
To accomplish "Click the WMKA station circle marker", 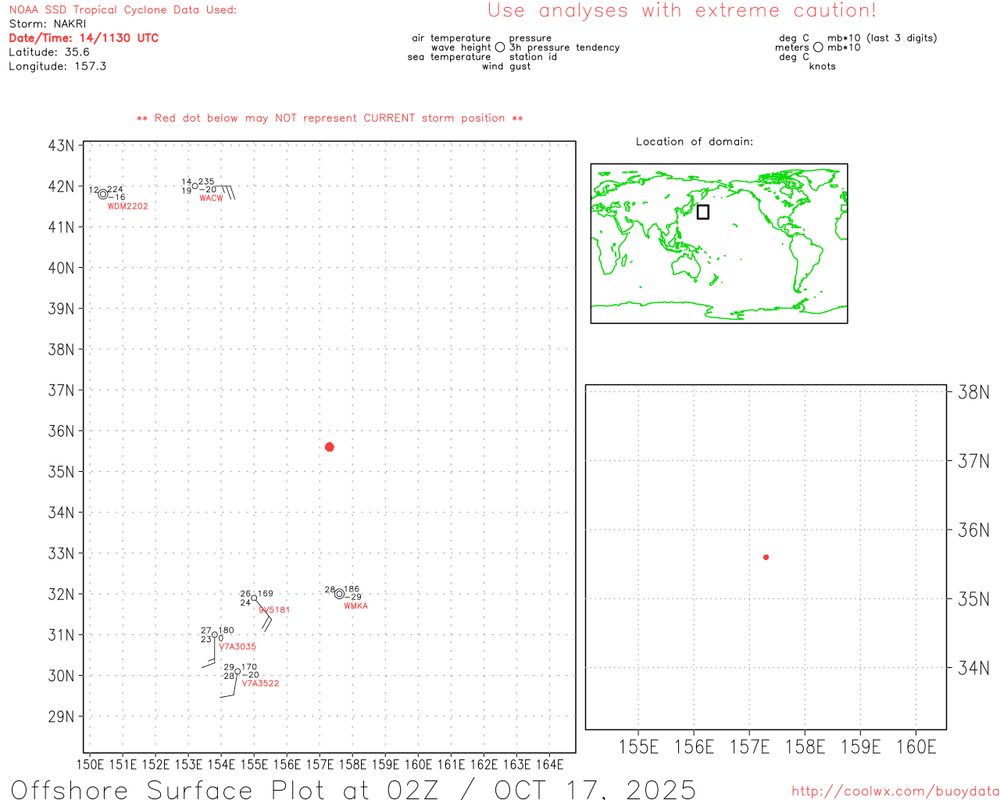I will tap(339, 594).
